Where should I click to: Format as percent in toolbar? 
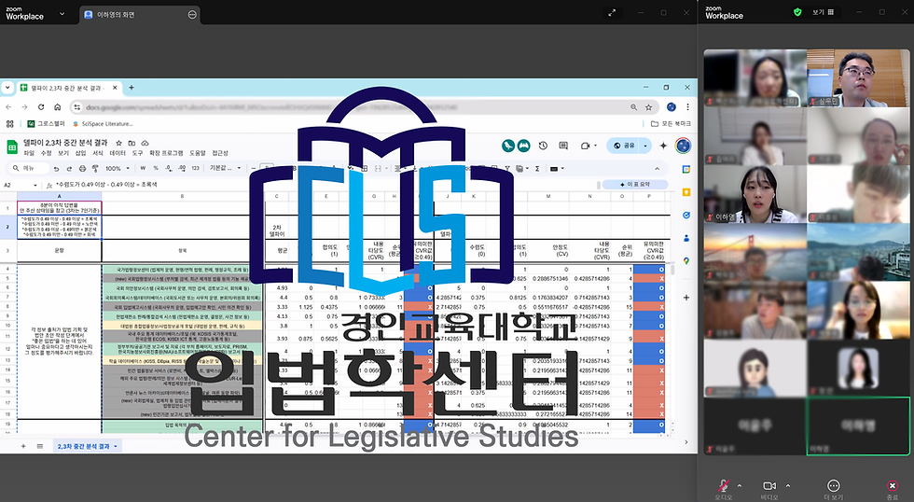click(x=156, y=169)
